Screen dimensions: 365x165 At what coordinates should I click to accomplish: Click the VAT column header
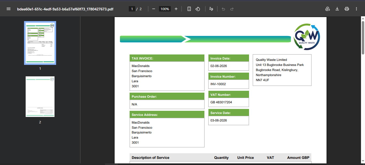click(x=270, y=158)
